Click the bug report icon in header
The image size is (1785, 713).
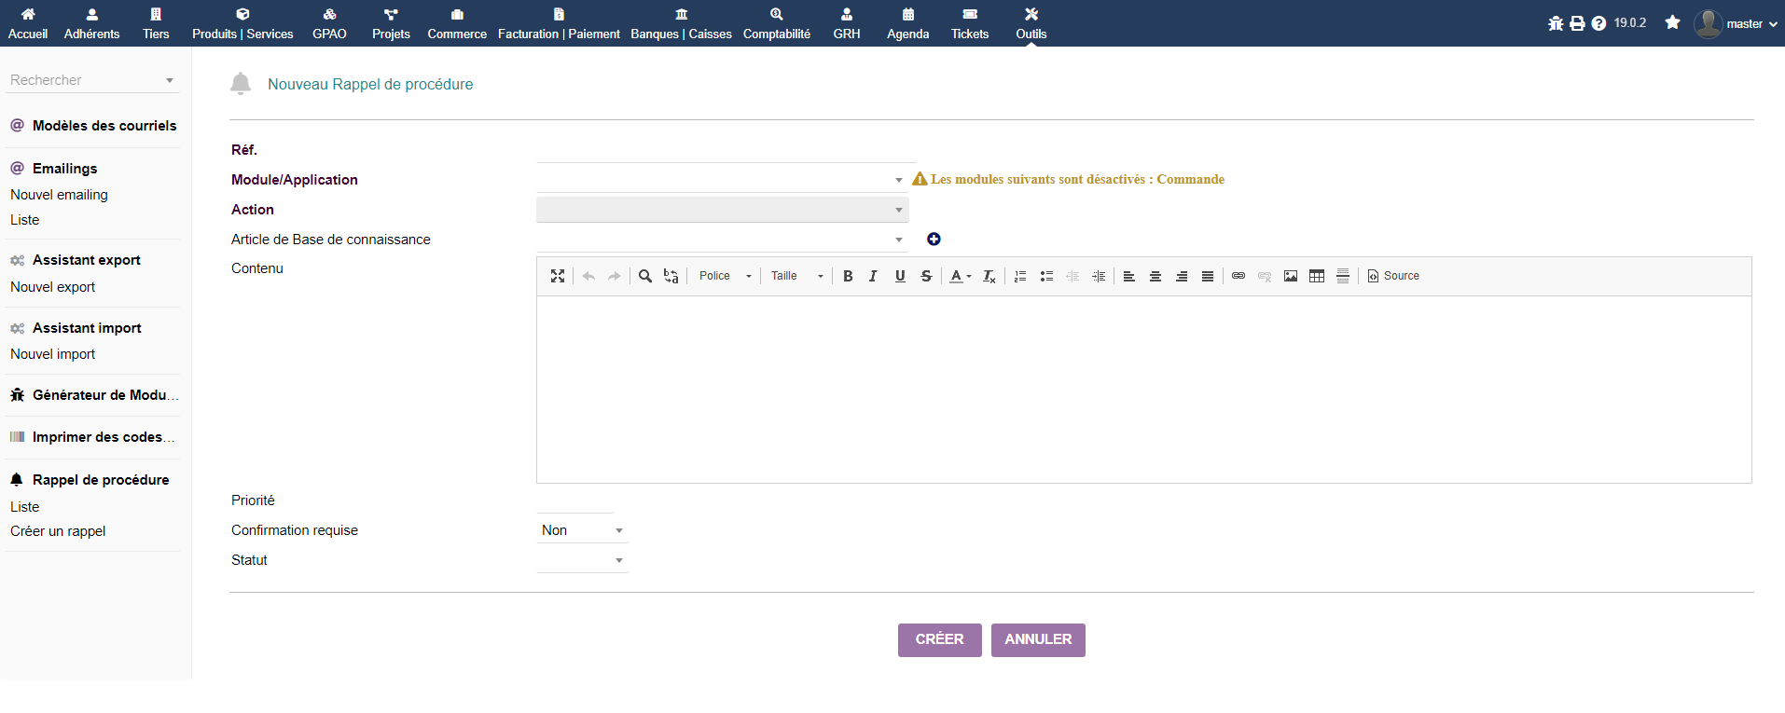[1556, 23]
